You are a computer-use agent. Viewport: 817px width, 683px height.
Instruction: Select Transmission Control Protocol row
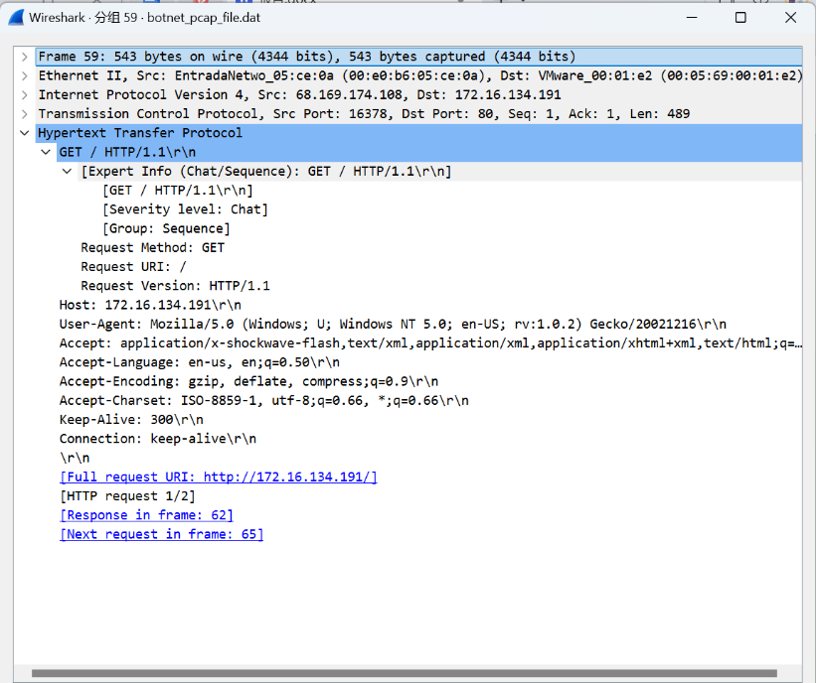click(x=418, y=114)
